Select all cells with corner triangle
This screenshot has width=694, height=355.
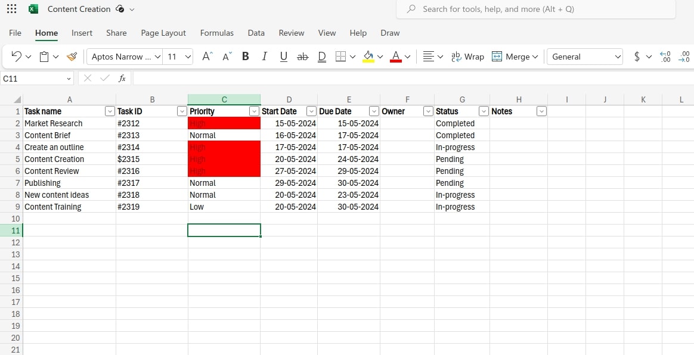pyautogui.click(x=17, y=100)
